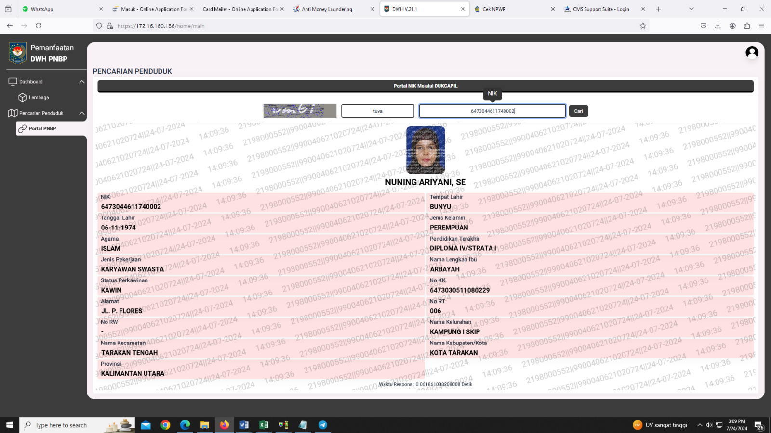Open a new browser tab
The image size is (771, 433).
pyautogui.click(x=658, y=9)
